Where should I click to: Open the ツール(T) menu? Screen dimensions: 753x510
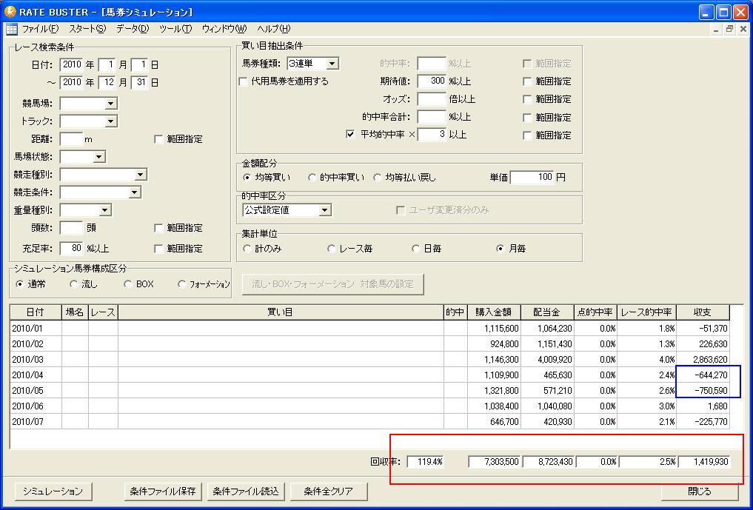pos(175,29)
